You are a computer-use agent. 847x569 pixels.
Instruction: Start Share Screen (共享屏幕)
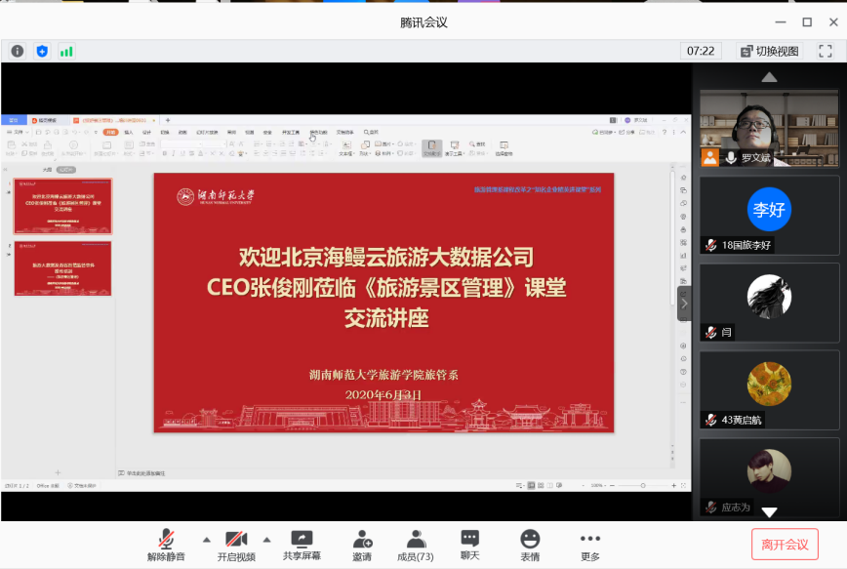[x=302, y=545]
